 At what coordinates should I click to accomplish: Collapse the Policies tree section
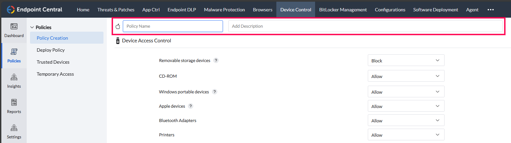tap(32, 27)
